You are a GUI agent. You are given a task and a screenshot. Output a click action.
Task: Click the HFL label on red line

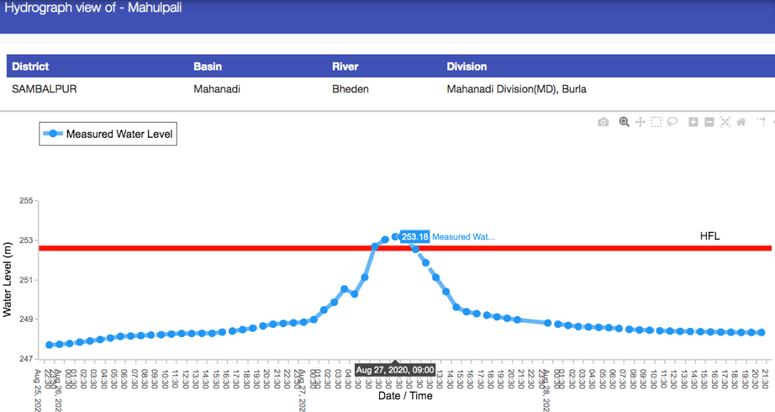(x=709, y=236)
